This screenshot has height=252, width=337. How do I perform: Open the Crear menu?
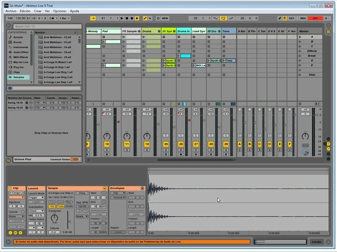tap(38, 11)
